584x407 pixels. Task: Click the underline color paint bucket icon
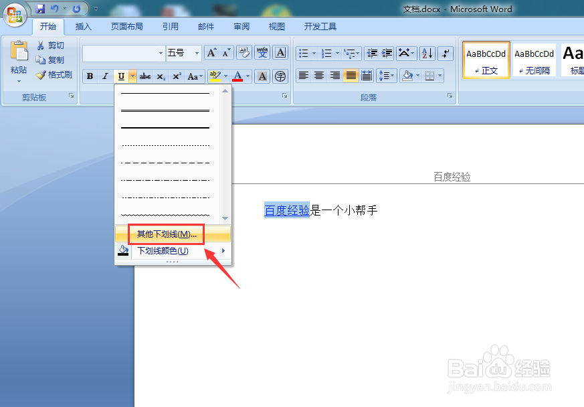(123, 250)
